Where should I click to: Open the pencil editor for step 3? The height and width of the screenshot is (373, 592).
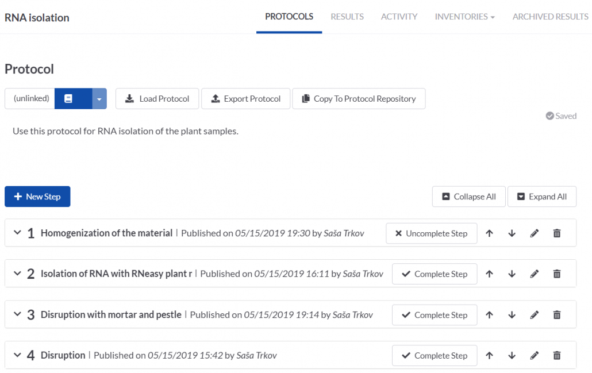click(534, 314)
